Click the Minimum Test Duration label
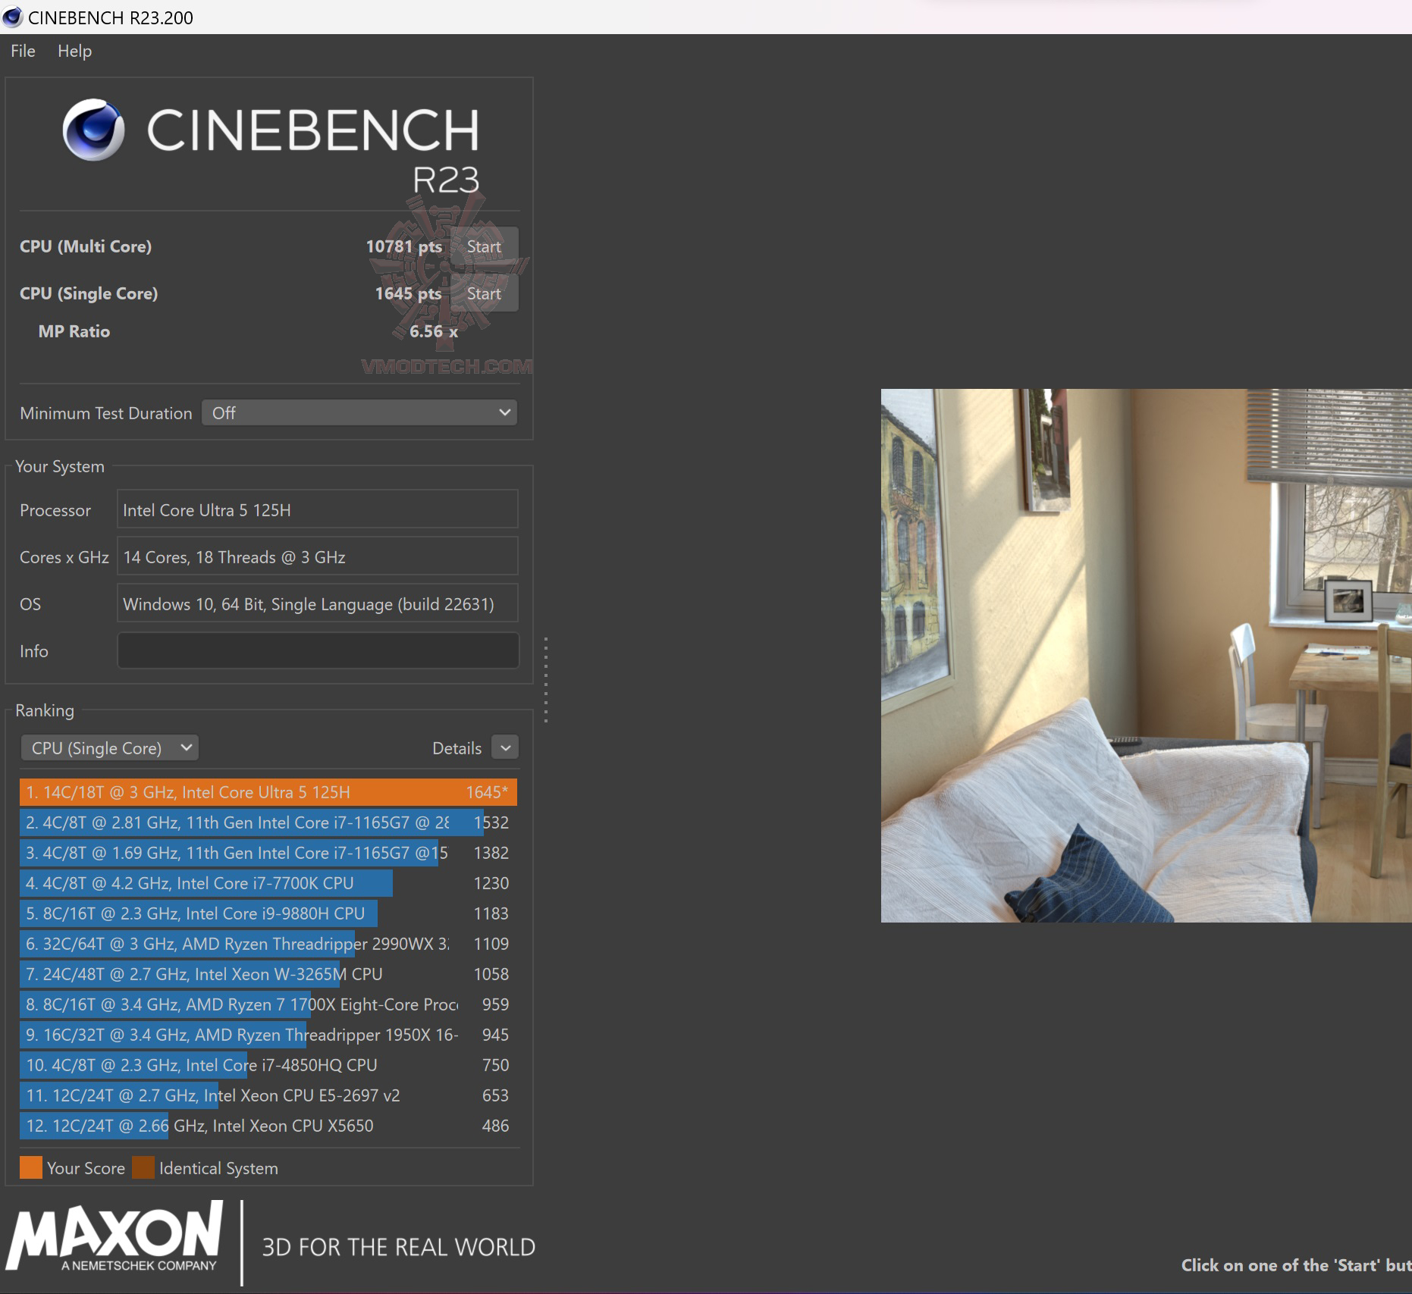The height and width of the screenshot is (1294, 1412). [106, 413]
